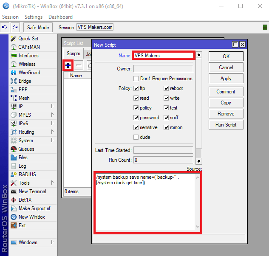This screenshot has width=269, height=256.
Task: Open the Bridge section
Action: point(33,81)
